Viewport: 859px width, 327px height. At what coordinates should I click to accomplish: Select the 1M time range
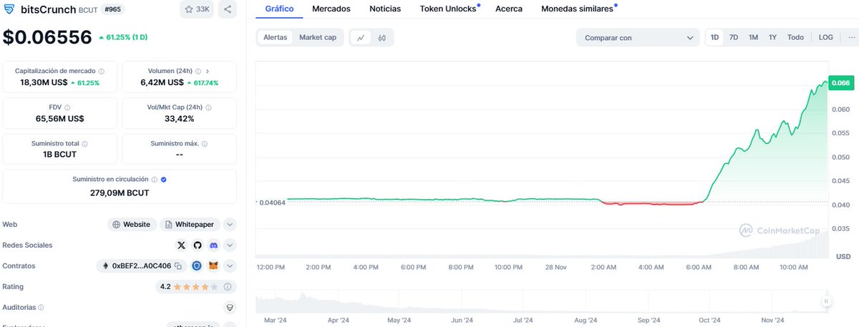pos(753,37)
